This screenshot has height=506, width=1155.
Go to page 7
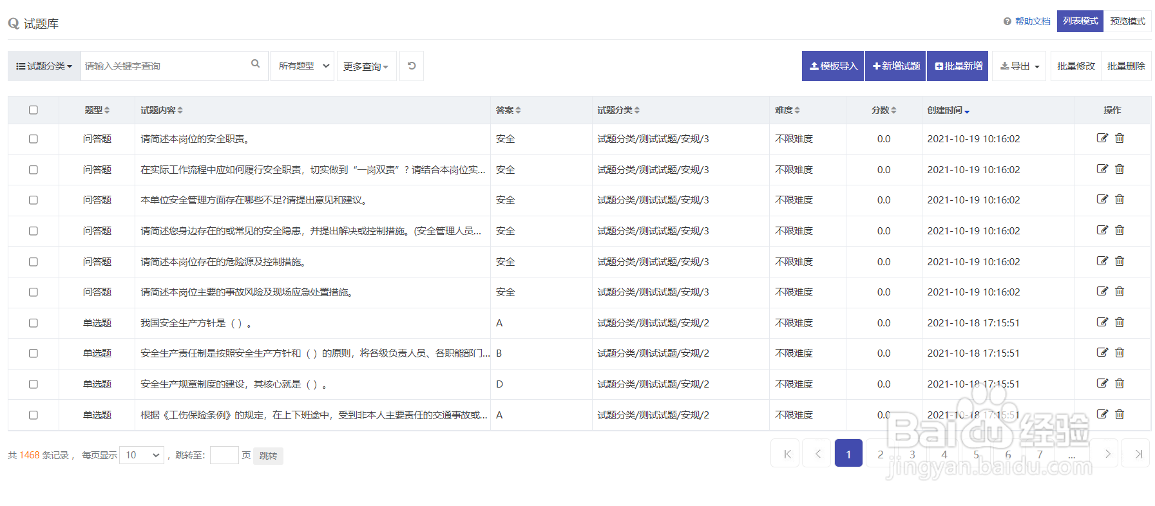[x=1040, y=453]
